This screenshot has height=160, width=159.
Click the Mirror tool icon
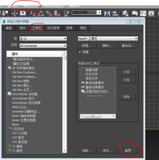tap(107, 13)
